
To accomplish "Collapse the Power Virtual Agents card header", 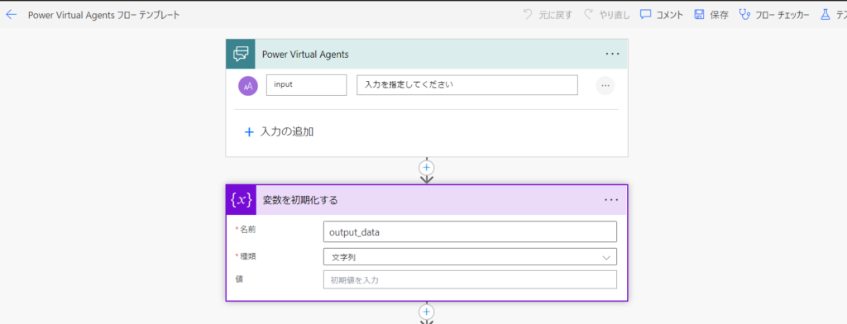I will pyautogui.click(x=427, y=54).
